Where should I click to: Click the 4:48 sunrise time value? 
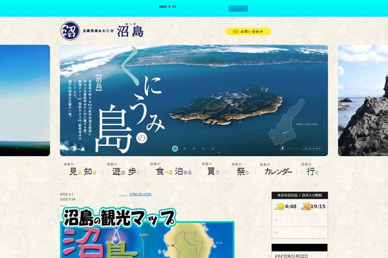pyautogui.click(x=290, y=206)
